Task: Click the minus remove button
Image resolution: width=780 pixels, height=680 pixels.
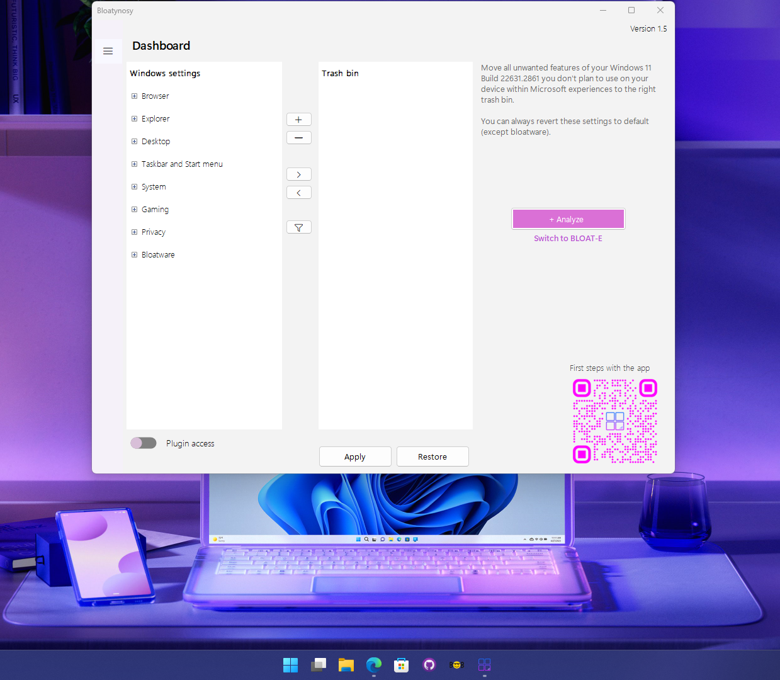Action: click(x=298, y=138)
